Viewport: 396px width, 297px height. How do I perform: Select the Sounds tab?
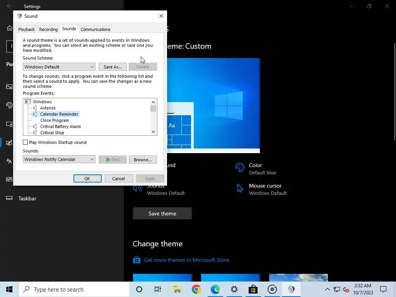69,29
